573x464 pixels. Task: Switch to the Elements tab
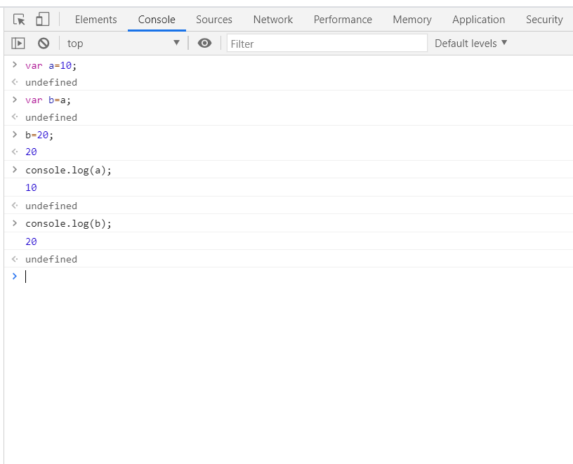pyautogui.click(x=95, y=19)
